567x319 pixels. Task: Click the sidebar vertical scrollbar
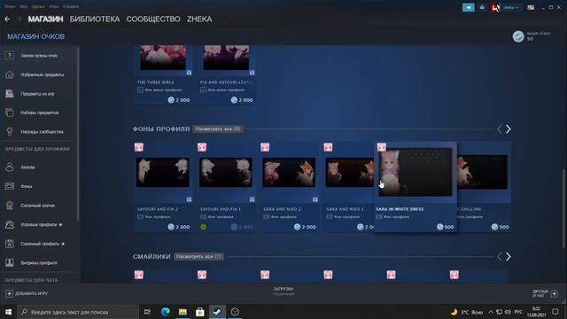(x=78, y=133)
